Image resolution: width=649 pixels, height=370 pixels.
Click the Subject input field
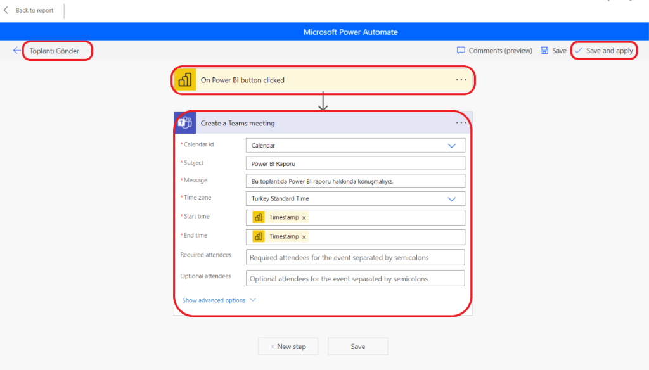(355, 163)
